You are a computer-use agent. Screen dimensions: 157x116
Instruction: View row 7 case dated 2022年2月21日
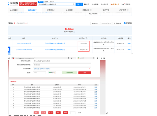pyautogui.click(x=96, y=101)
